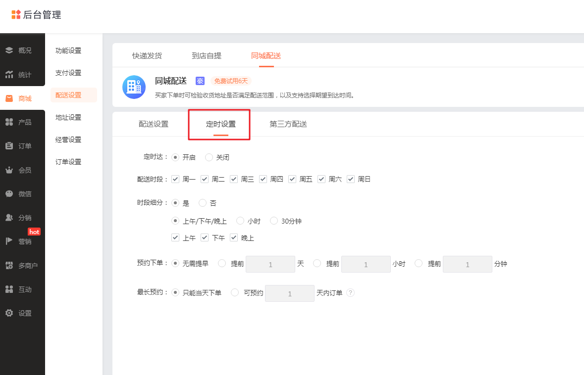Open 多商户 multi-merchant icon
This screenshot has height=375, width=584.
tap(9, 265)
